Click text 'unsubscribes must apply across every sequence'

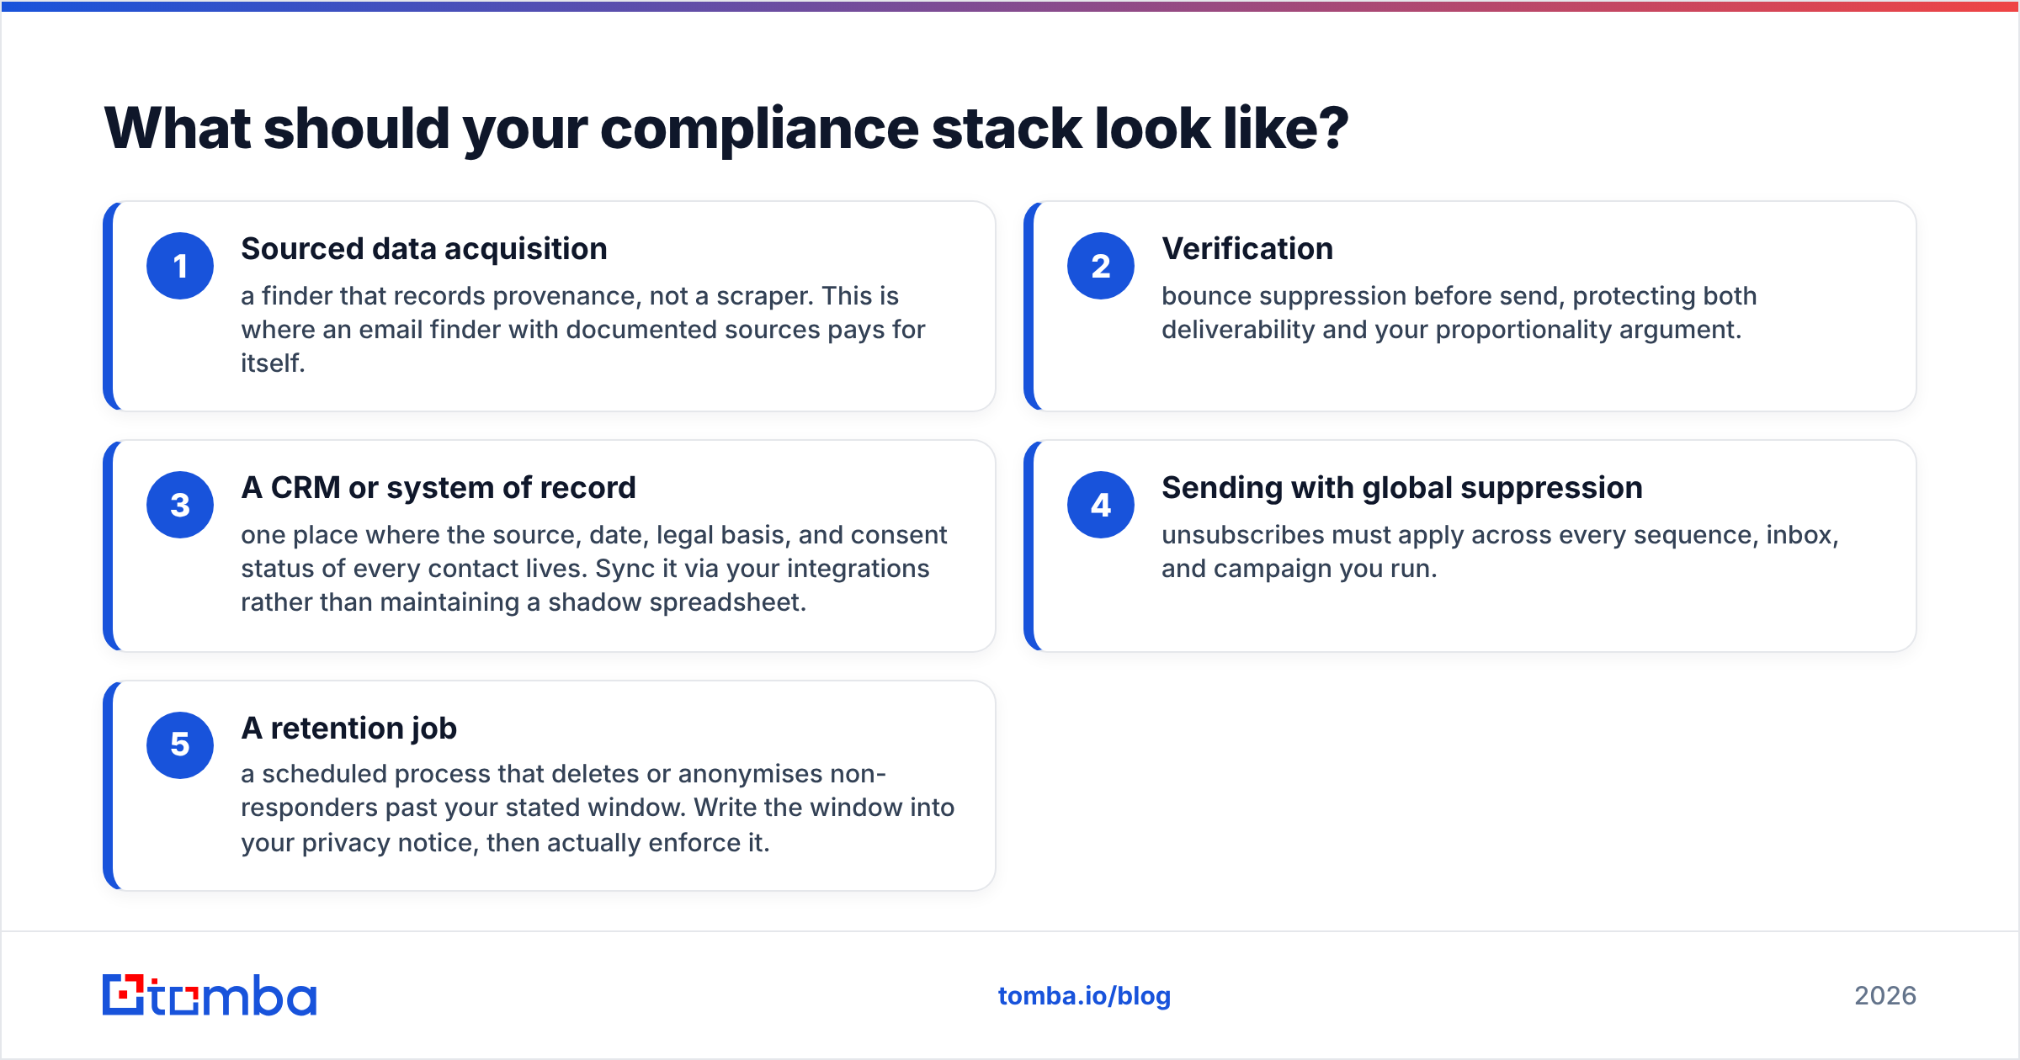pos(1459,535)
